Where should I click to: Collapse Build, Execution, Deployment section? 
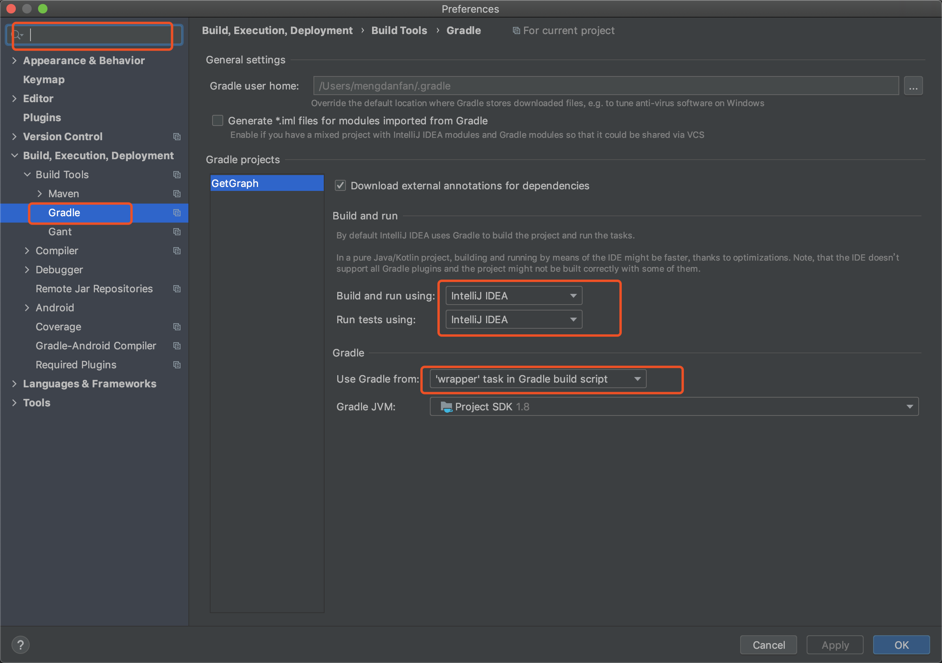coord(15,156)
